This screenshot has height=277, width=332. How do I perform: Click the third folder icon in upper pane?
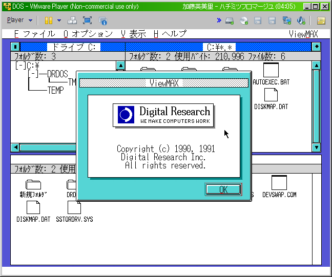click(x=230, y=69)
